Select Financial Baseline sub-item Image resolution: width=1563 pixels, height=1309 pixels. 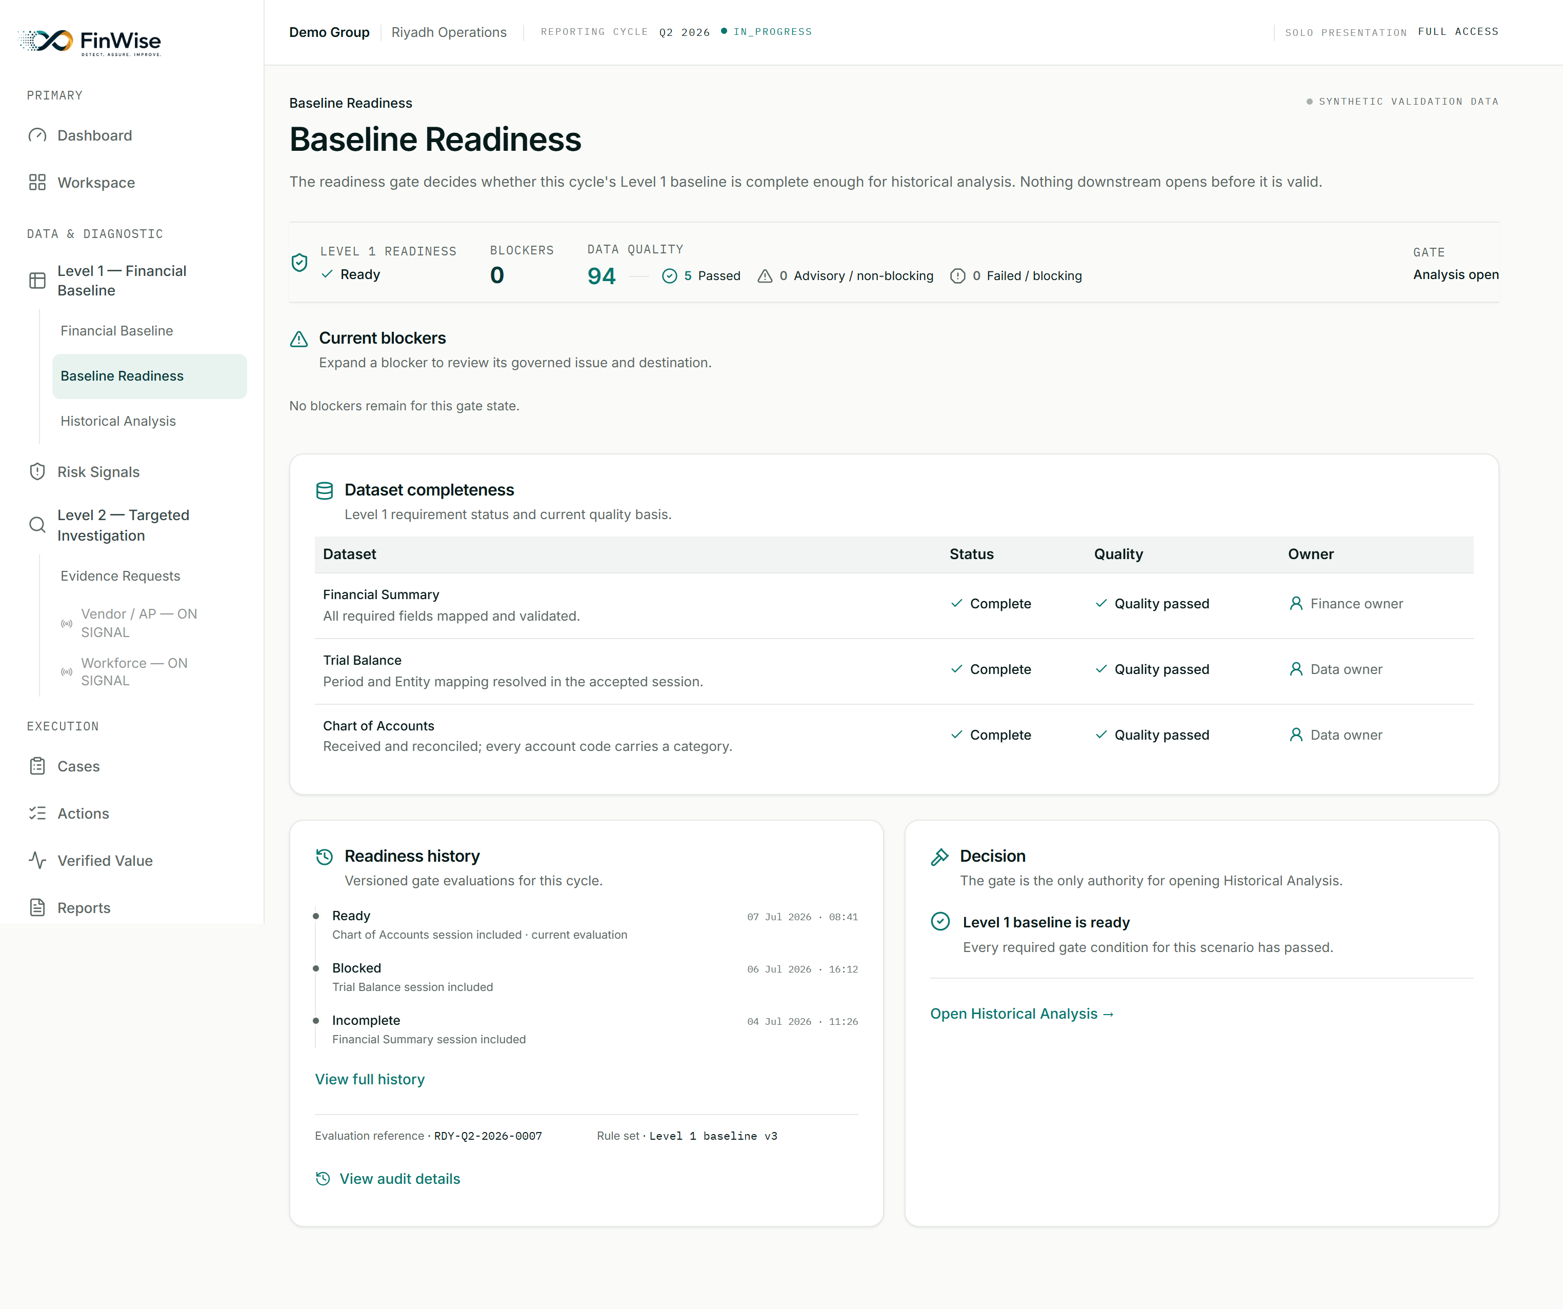pos(117,331)
